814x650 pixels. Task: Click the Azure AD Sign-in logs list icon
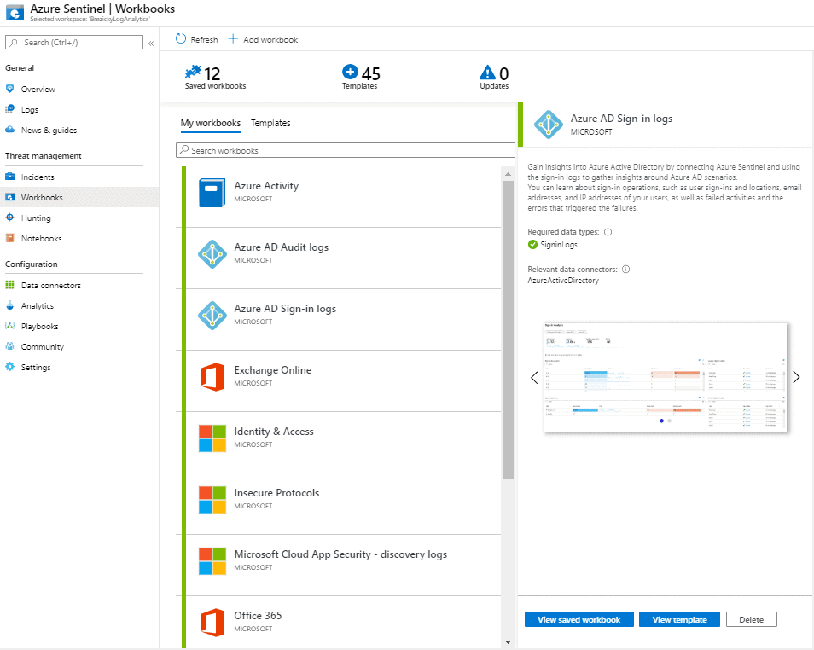212,315
